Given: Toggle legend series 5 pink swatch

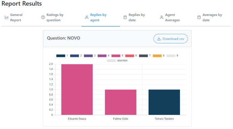Looking at the screenshot, I should 116,56.
